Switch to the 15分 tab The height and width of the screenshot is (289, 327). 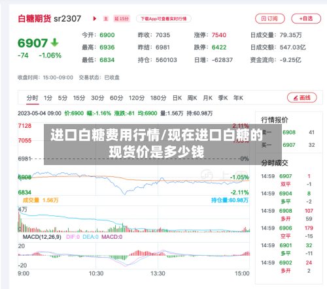[79, 98]
